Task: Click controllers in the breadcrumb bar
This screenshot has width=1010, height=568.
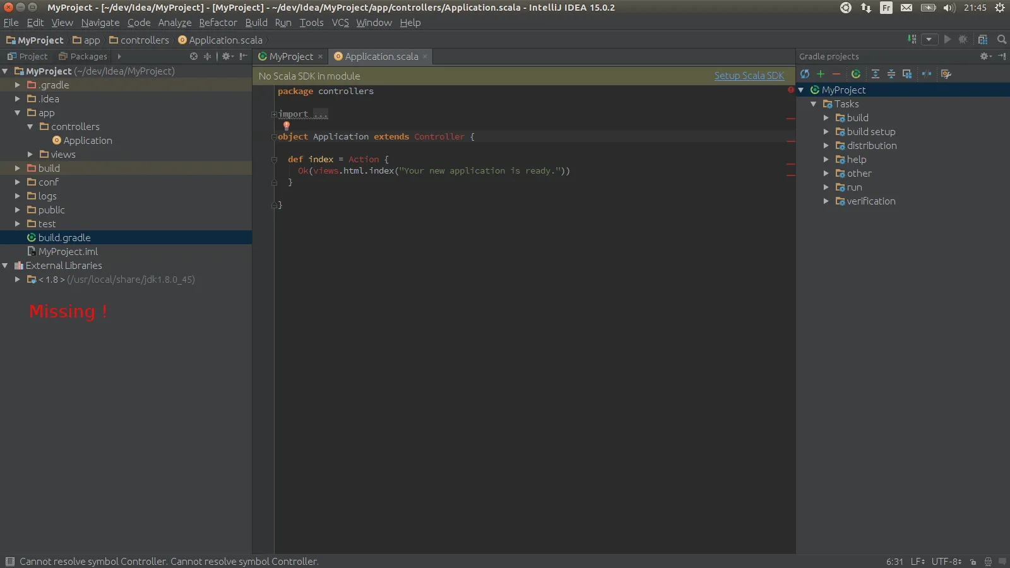Action: coord(139,40)
